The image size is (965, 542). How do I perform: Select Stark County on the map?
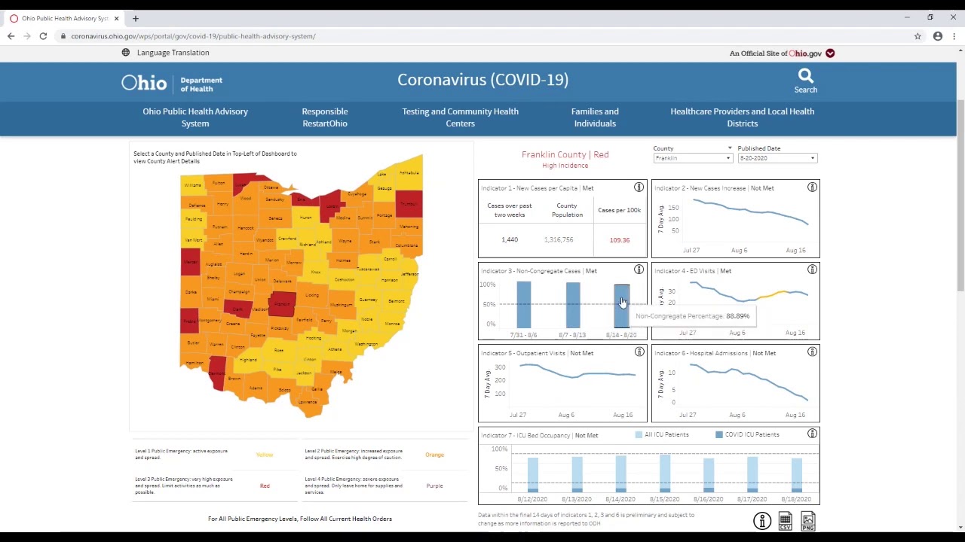[x=375, y=242]
